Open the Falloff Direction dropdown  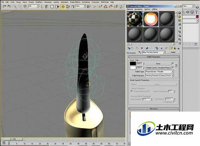point(173,76)
